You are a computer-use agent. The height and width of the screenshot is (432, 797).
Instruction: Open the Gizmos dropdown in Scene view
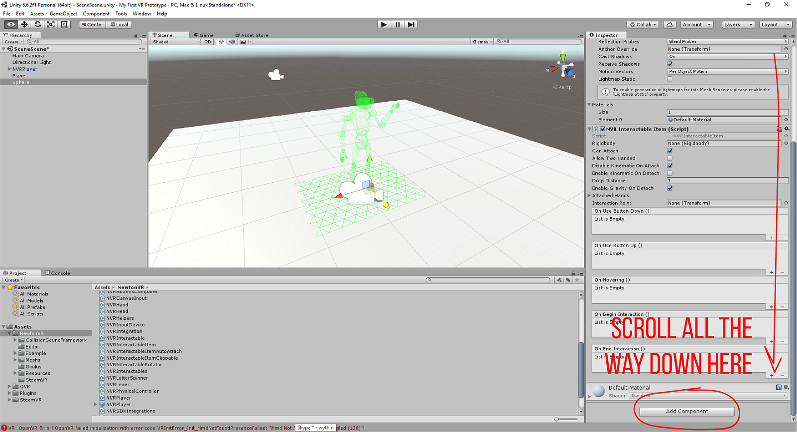point(482,42)
